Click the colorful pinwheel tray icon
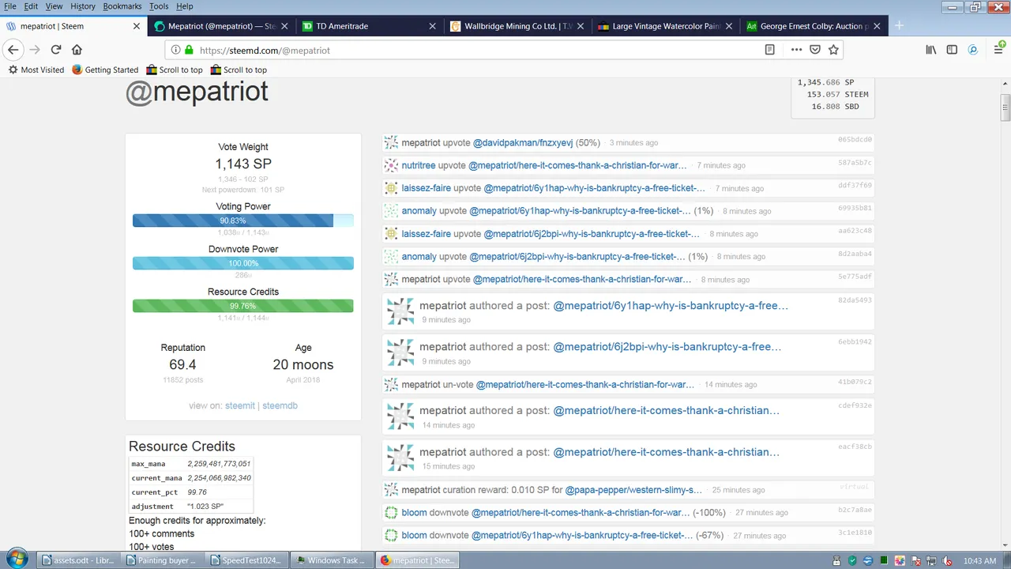Screen dimensions: 1011x569 click(x=900, y=560)
